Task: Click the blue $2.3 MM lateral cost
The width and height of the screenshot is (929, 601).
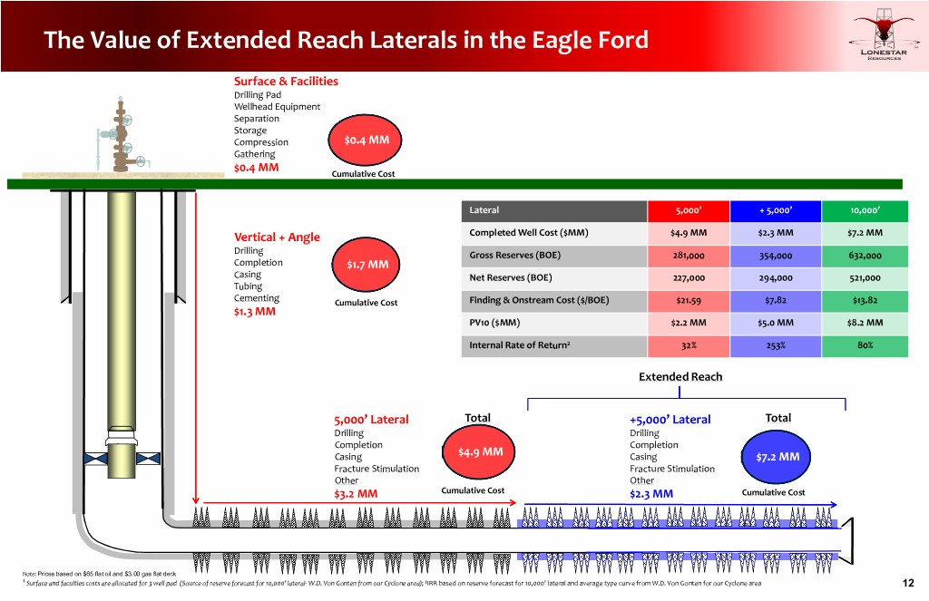Action: [651, 494]
